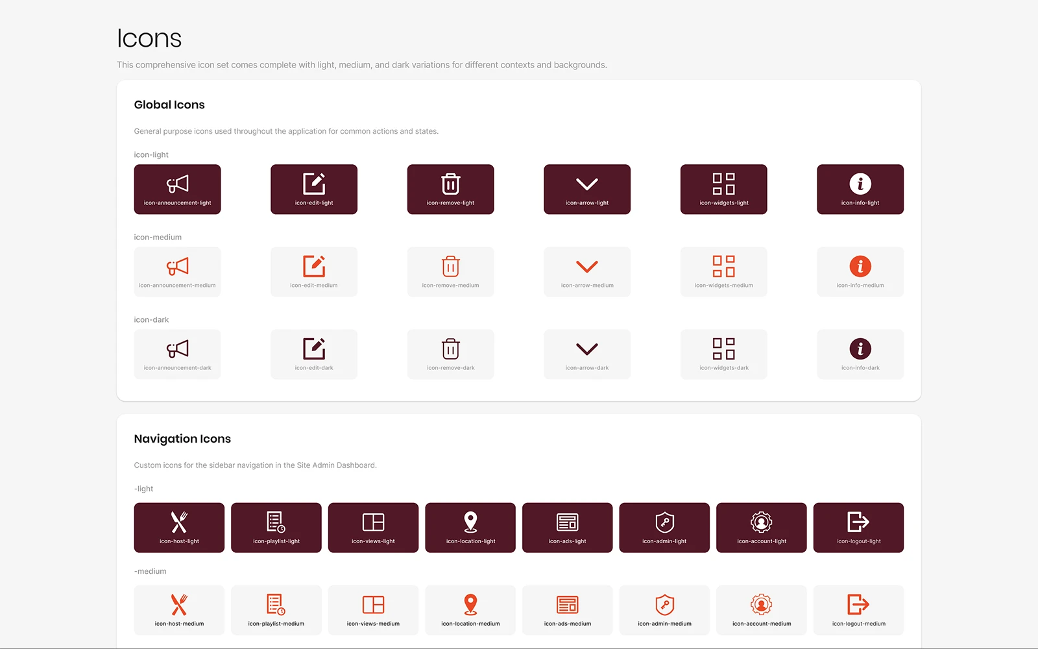
Task: Select the icon-arrow-medium chevron icon
Action: [x=587, y=267]
